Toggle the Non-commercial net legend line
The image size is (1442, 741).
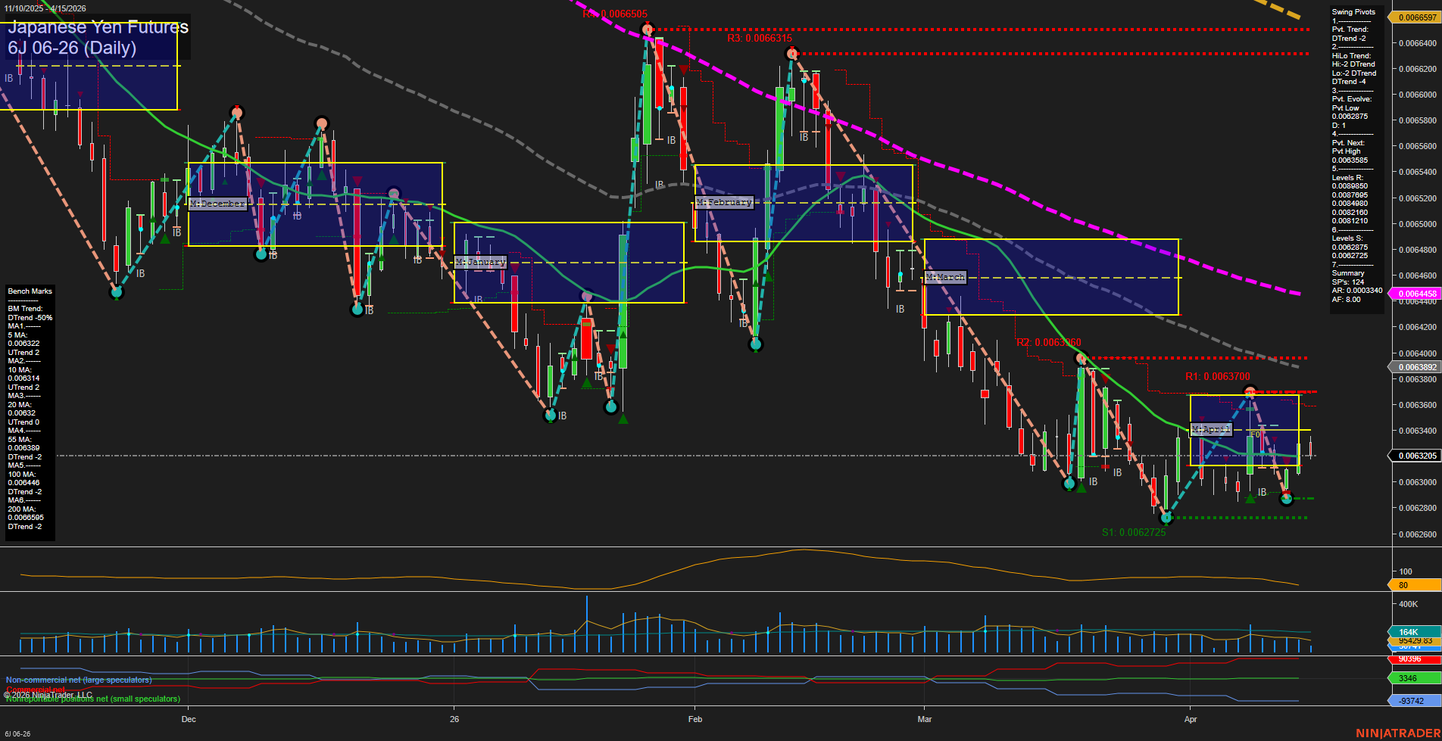[x=78, y=679]
